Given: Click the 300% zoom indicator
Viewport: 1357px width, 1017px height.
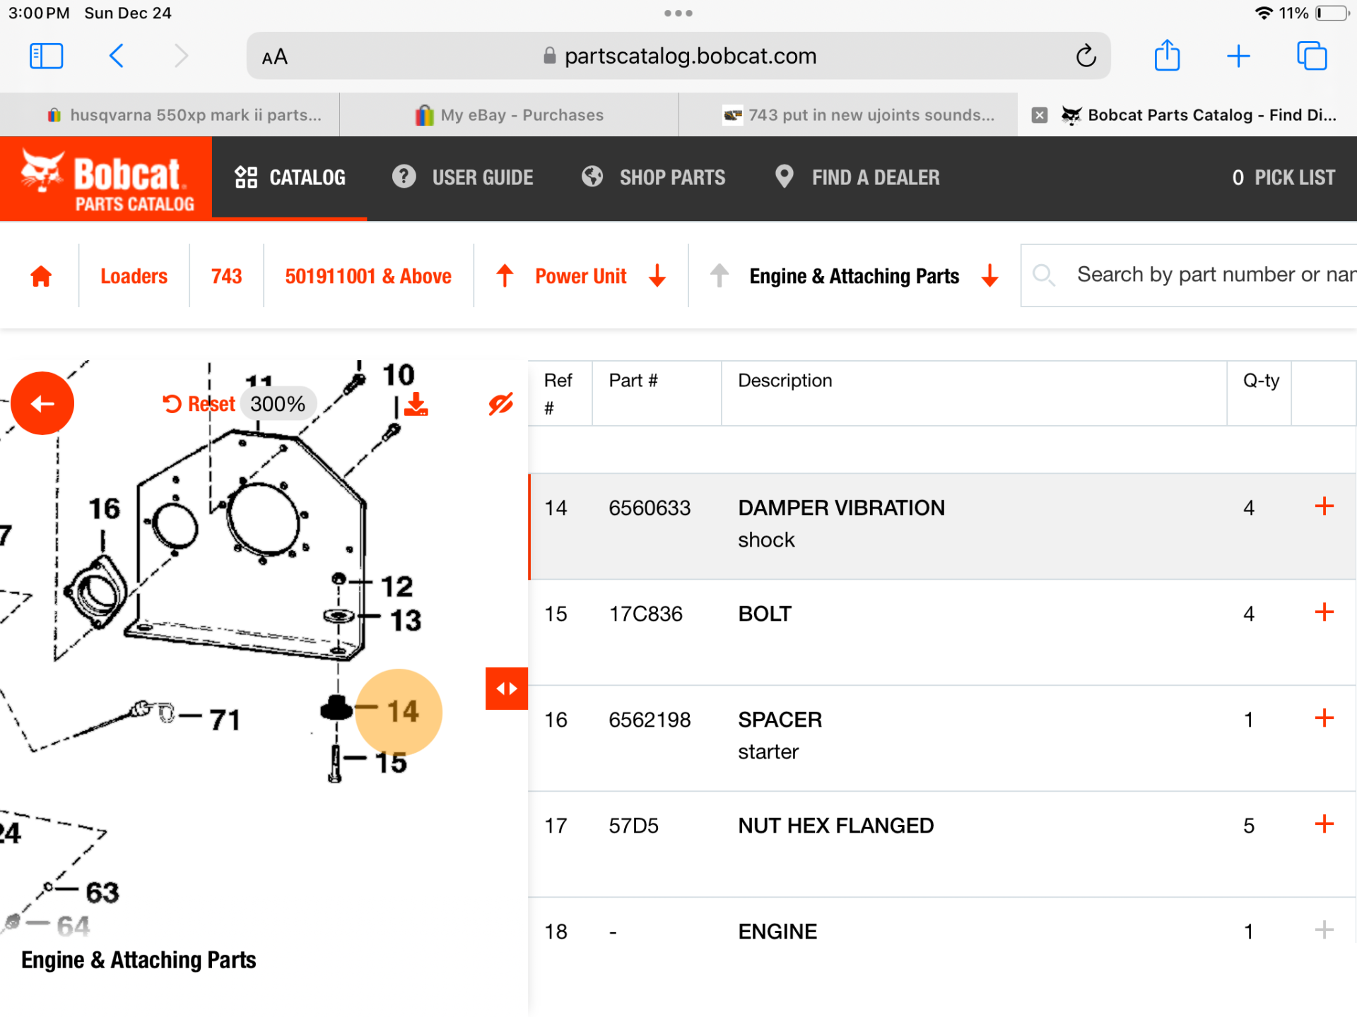Looking at the screenshot, I should [x=278, y=404].
